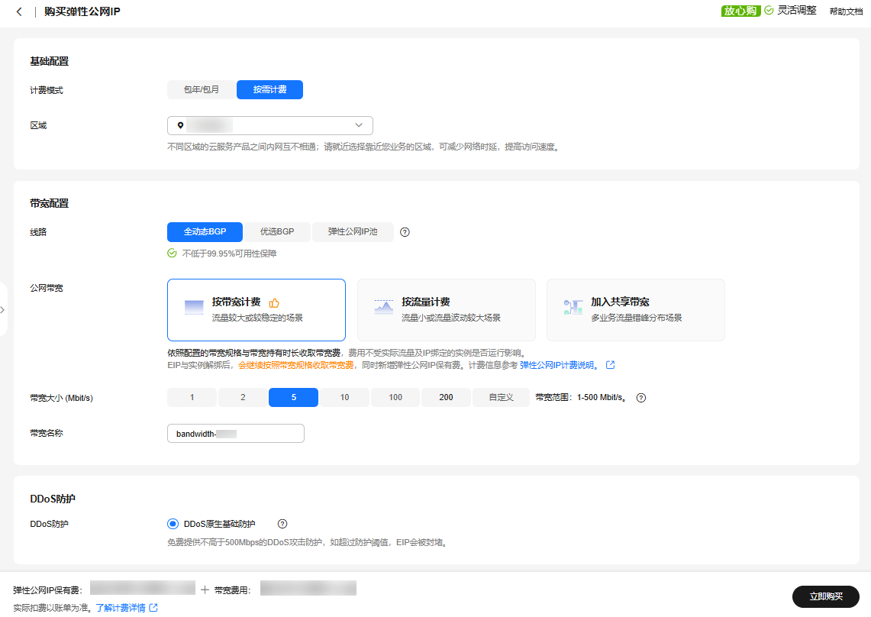Image resolution: width=871 pixels, height=617 pixels.
Task: Set bandwidth size to 5 Mbit/s
Action: (x=293, y=397)
